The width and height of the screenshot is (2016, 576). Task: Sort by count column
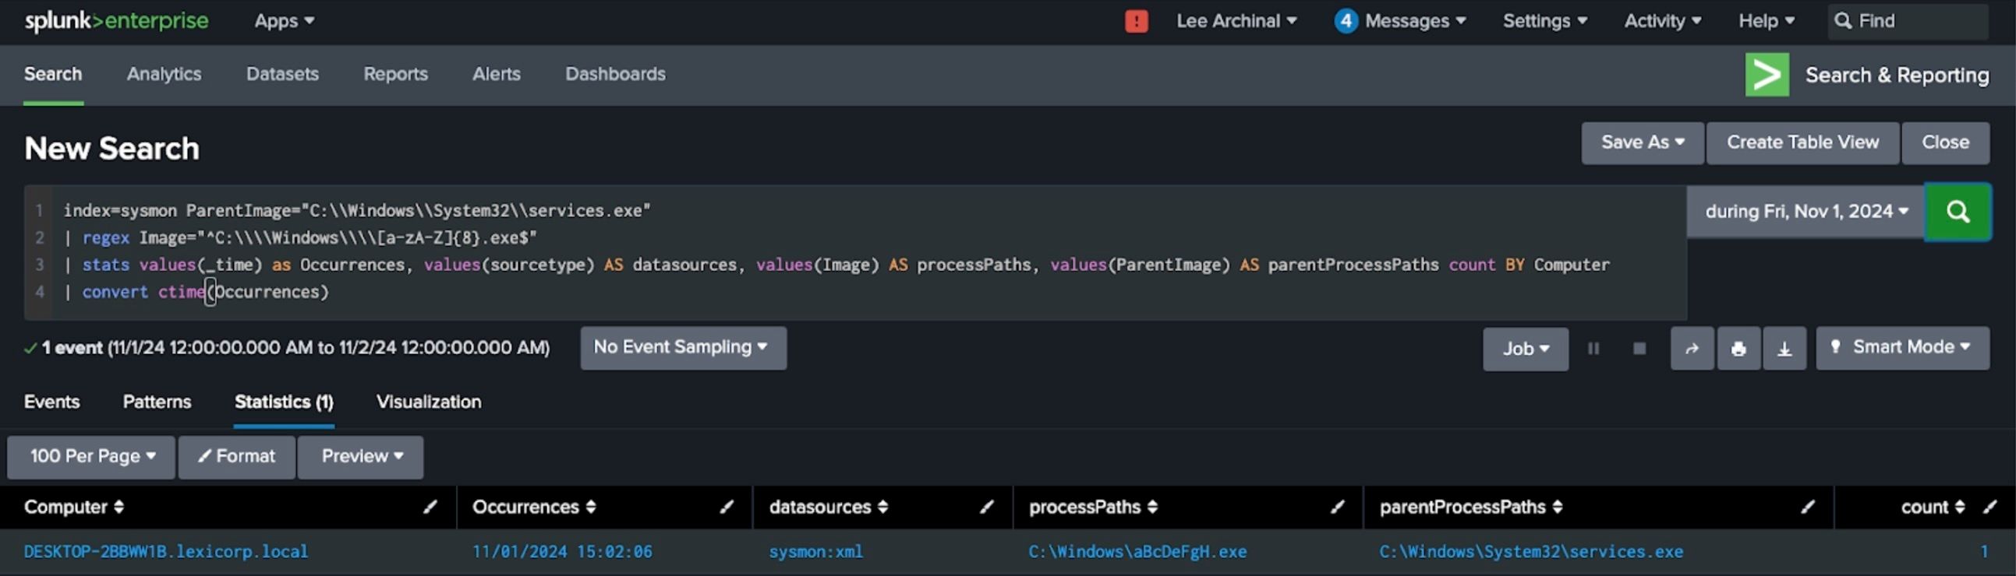1933,508
